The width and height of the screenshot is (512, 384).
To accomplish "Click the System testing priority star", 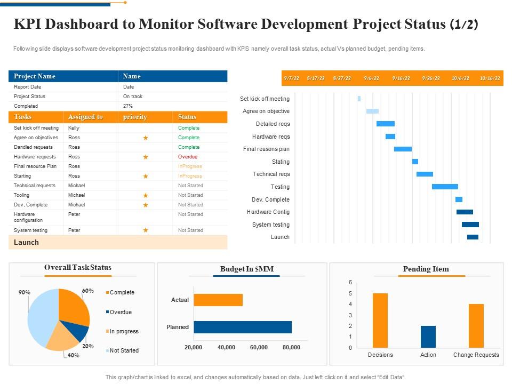I will (x=145, y=230).
